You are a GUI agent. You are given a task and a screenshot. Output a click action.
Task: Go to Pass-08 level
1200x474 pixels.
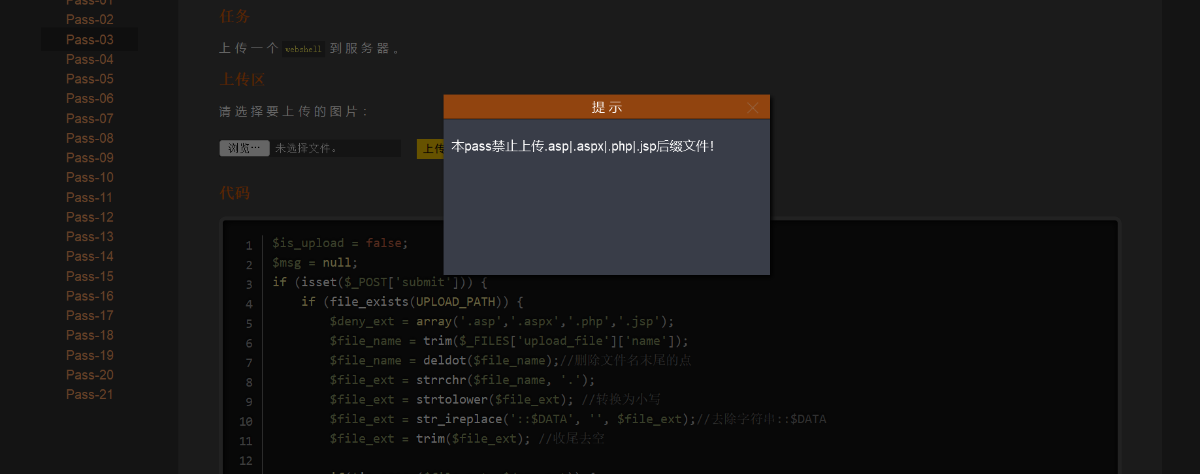[x=89, y=138]
